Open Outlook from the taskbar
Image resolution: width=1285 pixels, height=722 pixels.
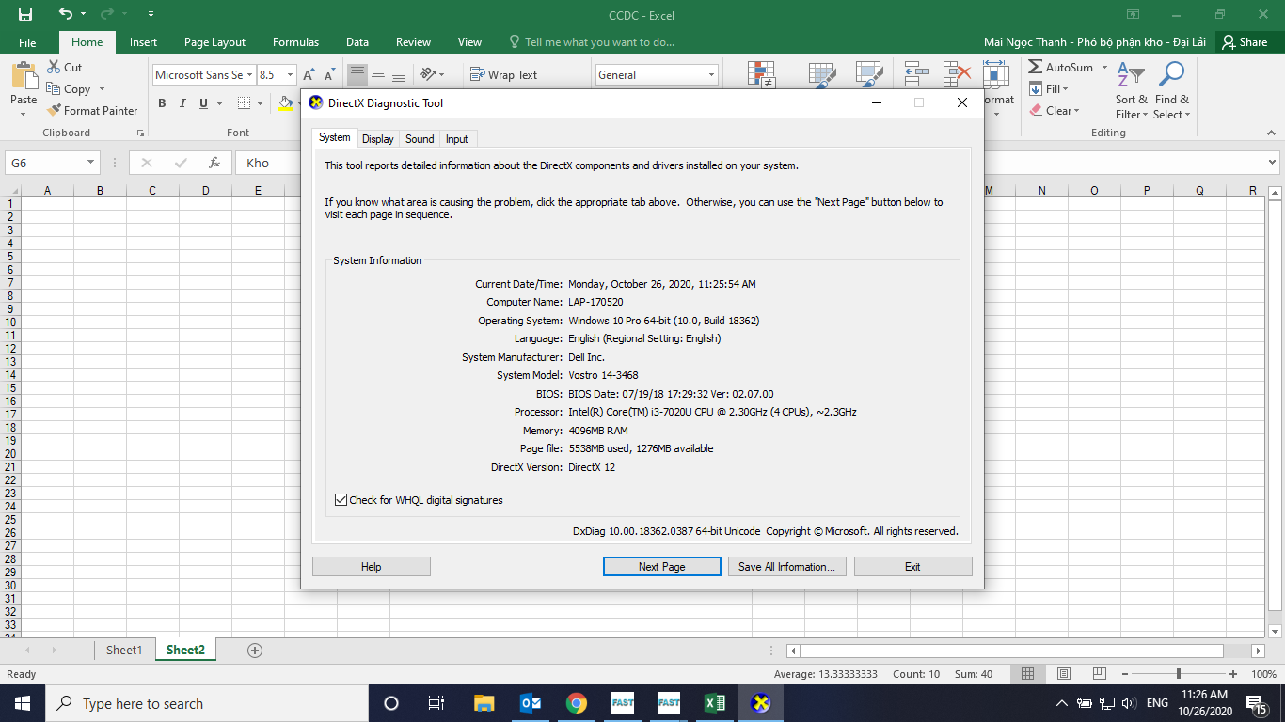pyautogui.click(x=531, y=703)
